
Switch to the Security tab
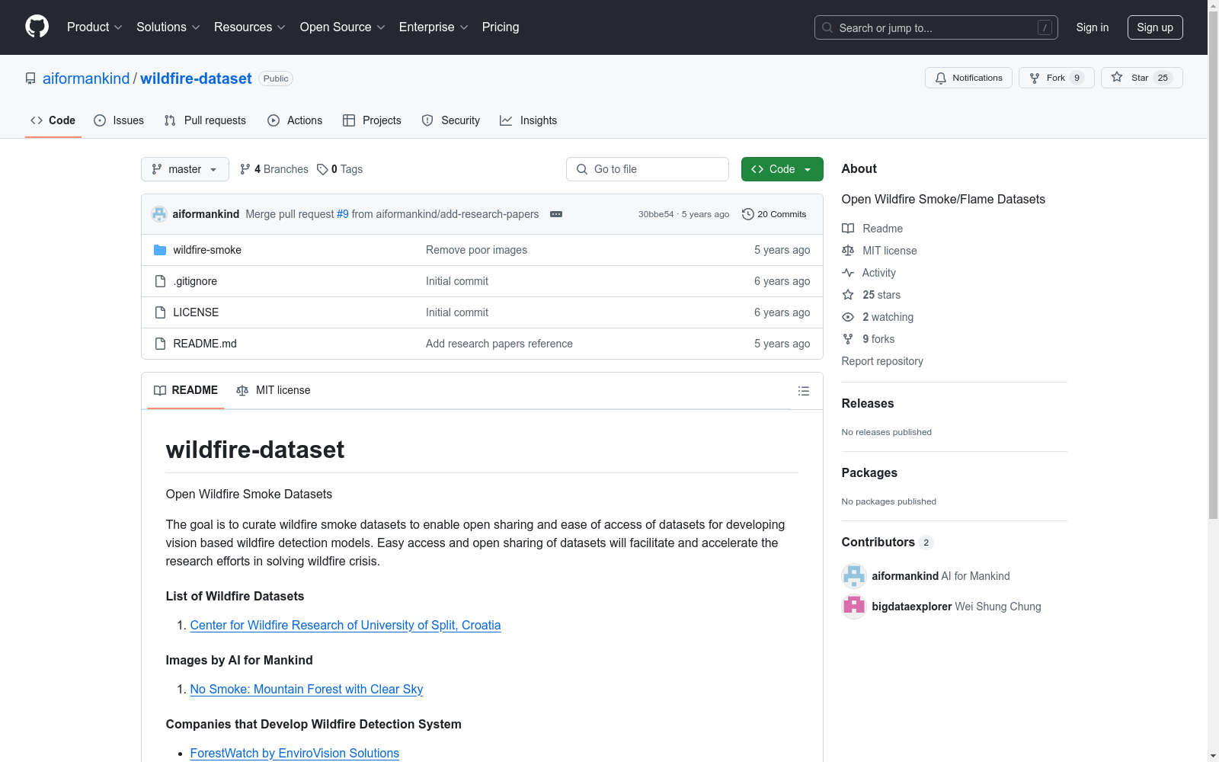click(451, 120)
